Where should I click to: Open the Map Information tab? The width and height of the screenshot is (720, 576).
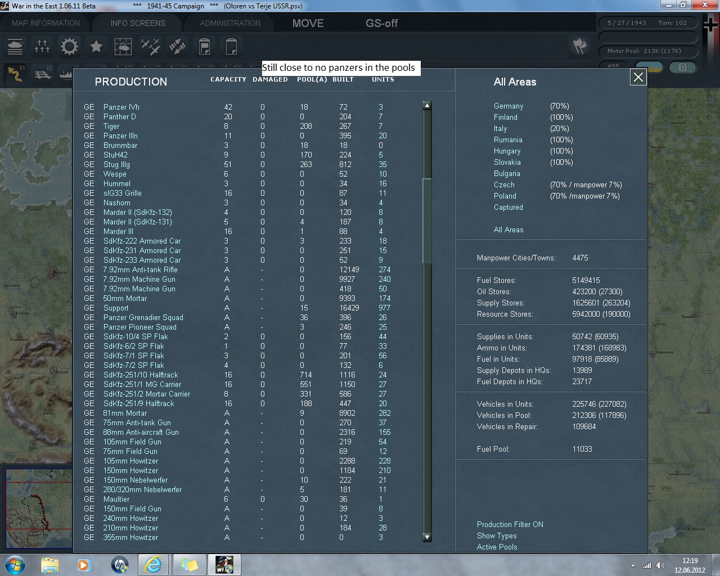click(46, 23)
